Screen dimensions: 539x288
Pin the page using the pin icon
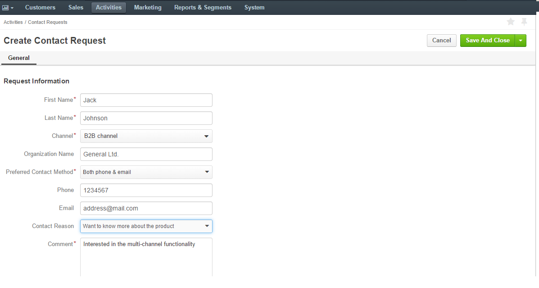pyautogui.click(x=524, y=22)
